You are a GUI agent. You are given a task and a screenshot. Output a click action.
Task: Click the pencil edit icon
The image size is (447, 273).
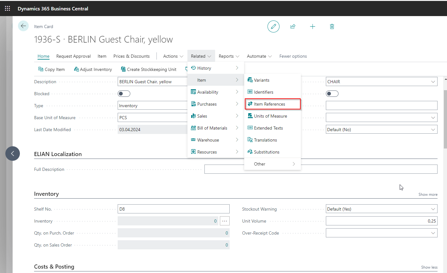coord(273,26)
